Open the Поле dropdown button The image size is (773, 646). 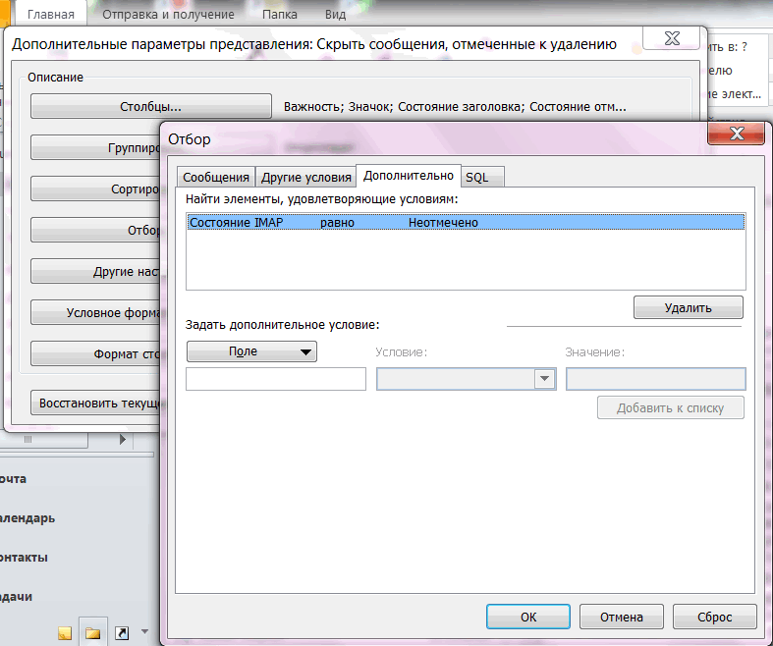251,351
